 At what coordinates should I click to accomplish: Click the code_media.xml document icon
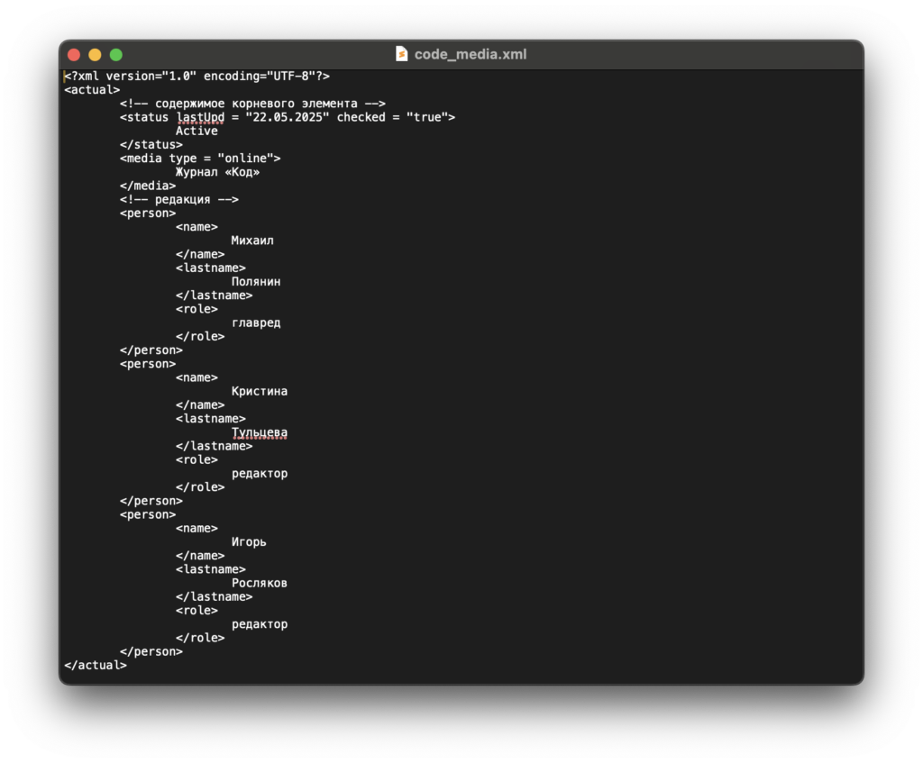coord(402,54)
